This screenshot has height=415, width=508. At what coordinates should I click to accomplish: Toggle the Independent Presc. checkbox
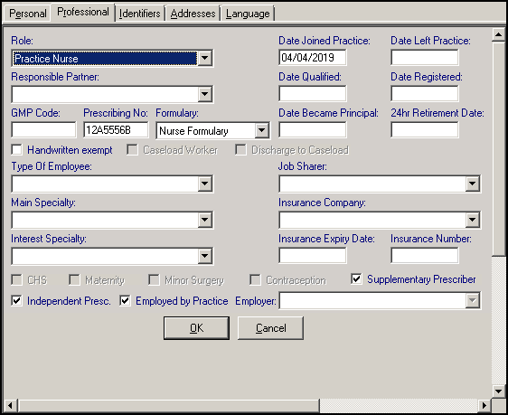[16, 301]
